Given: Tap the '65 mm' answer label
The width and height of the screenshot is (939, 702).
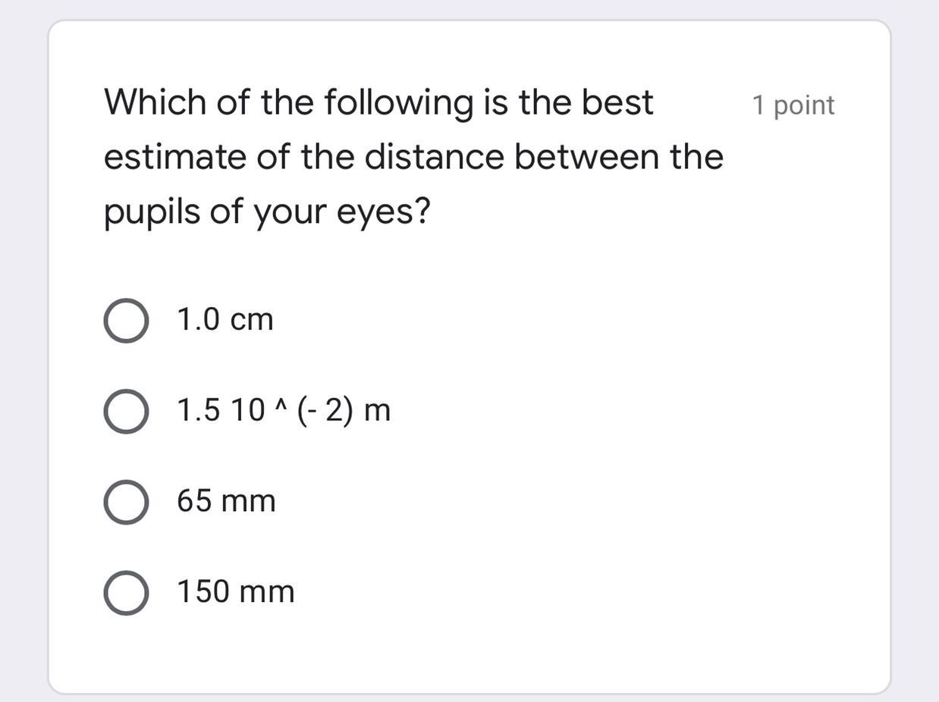Looking at the screenshot, I should (226, 501).
